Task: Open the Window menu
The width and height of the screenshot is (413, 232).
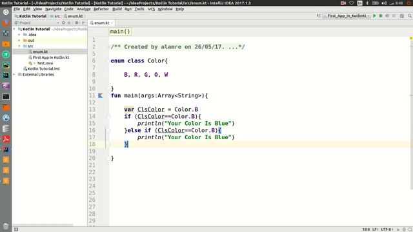Action: tap(165, 9)
